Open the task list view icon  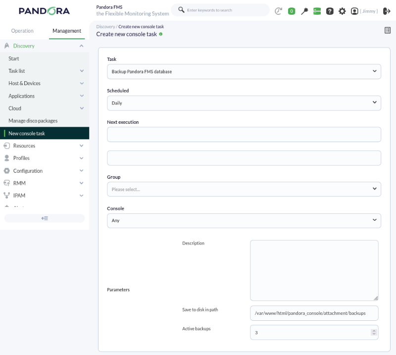point(388,30)
